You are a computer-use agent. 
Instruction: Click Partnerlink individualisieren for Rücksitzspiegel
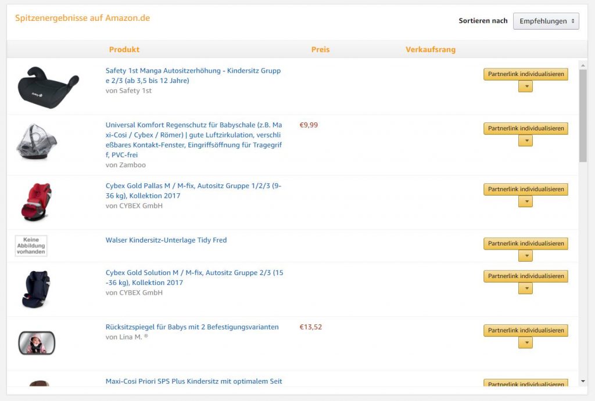coord(525,330)
